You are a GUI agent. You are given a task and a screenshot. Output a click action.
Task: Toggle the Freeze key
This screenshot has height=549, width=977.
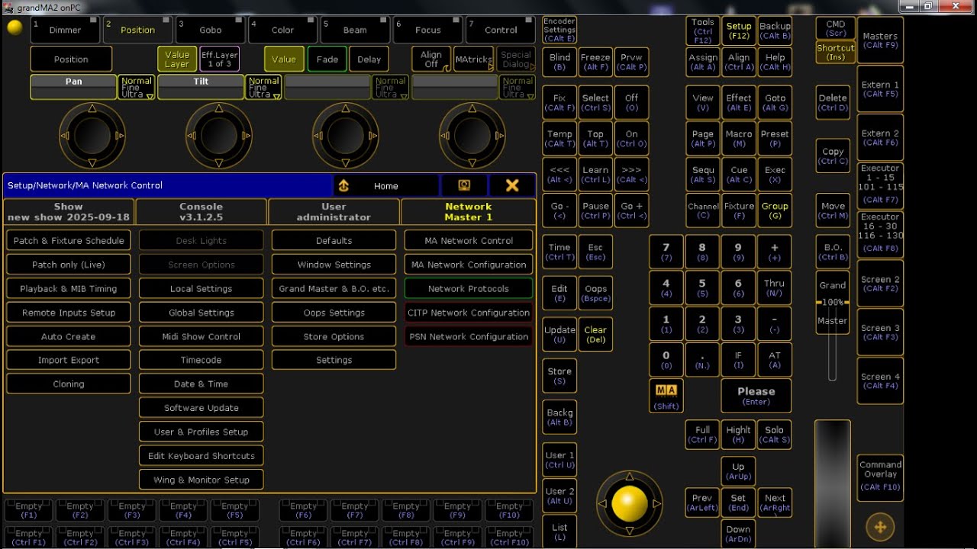tap(595, 62)
